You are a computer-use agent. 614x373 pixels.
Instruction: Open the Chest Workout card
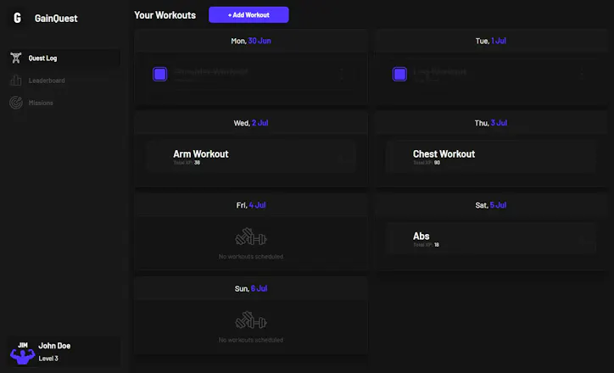[x=491, y=157]
